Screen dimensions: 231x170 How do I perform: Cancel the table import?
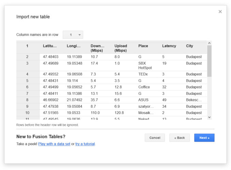(x=155, y=138)
